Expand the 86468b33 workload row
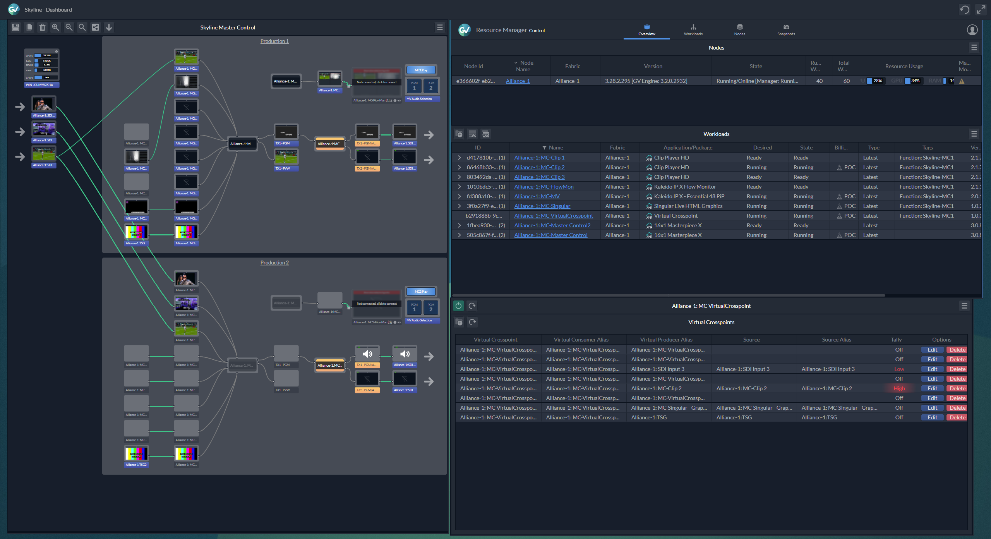This screenshot has height=539, width=991. click(x=459, y=167)
